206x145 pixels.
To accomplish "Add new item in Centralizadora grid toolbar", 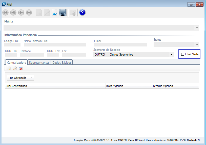I will pos(9,68).
